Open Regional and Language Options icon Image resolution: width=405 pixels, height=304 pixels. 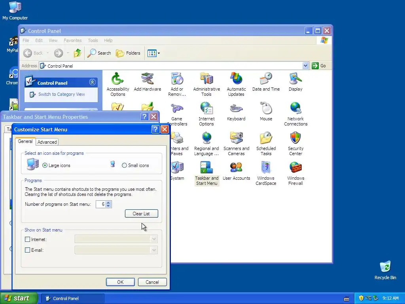[x=206, y=144]
